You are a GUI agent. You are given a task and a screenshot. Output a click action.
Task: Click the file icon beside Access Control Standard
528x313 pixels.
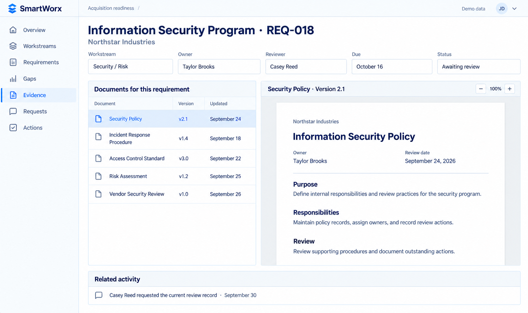click(x=98, y=158)
